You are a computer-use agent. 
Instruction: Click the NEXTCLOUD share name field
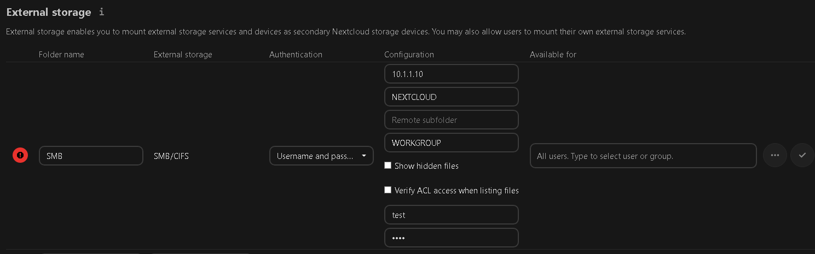(x=451, y=97)
